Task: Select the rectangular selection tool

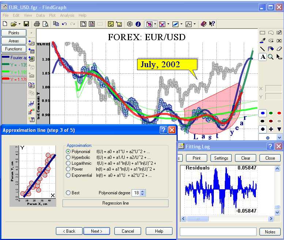Action: (262, 33)
